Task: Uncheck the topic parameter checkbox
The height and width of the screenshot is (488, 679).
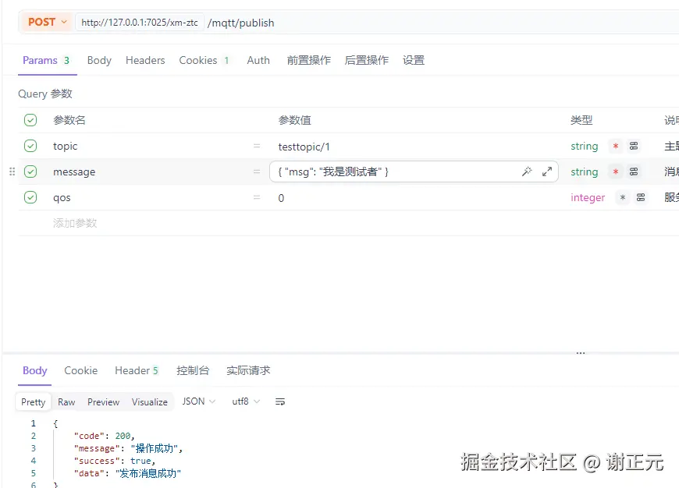Action: [30, 146]
